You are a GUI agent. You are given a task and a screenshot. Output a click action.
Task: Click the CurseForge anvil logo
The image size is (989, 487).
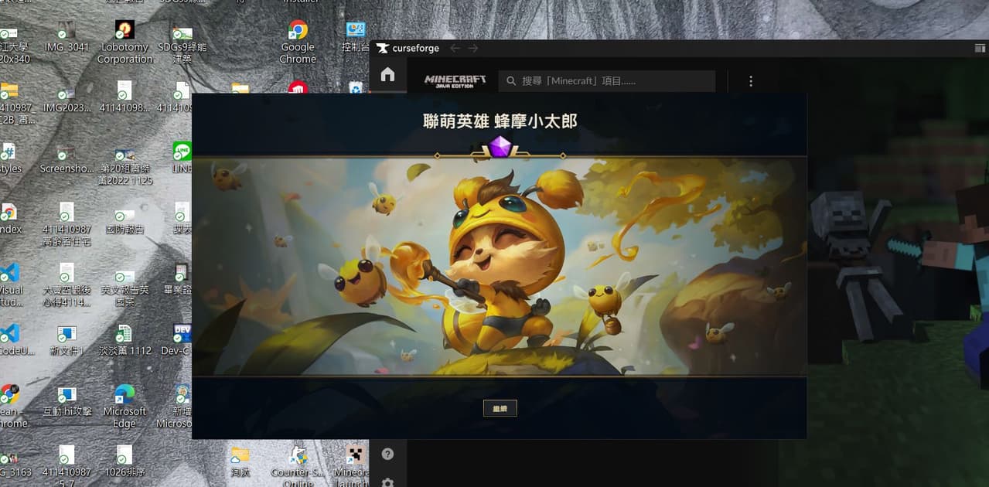pyautogui.click(x=382, y=48)
